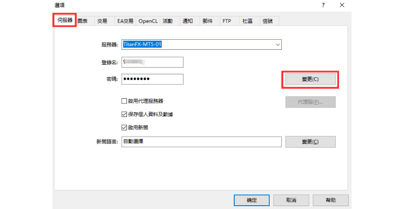Disable the 啟用新聞 checkbox
Viewport: 404px width, 209px height.
click(x=124, y=128)
